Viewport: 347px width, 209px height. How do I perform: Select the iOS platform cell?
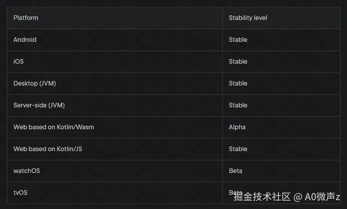[18, 61]
